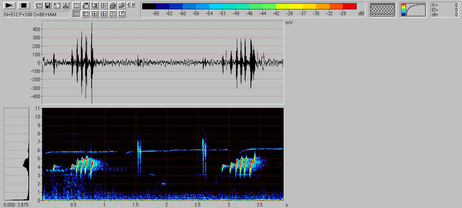Image resolution: width=462 pixels, height=208 pixels.
Task: Click the N=512 F=100 O=88 HAM parameter field
Action: 36,14
